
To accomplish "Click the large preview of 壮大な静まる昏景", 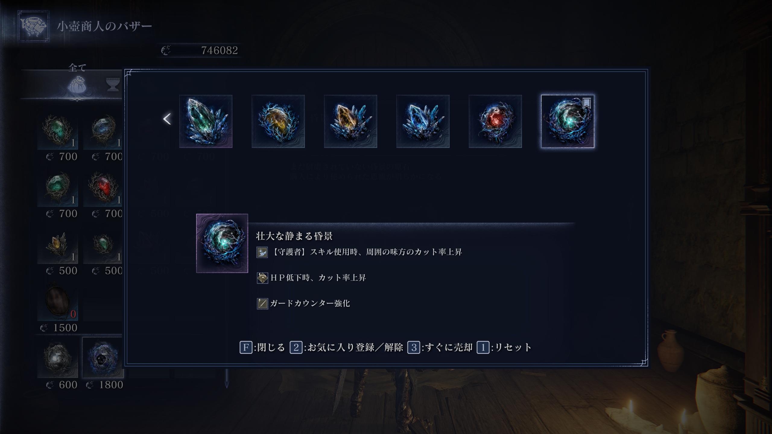I will [222, 243].
